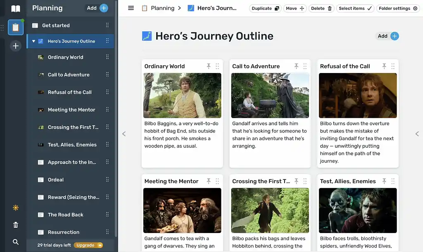
Task: Click the plus icon in left rail
Action: pos(16,46)
